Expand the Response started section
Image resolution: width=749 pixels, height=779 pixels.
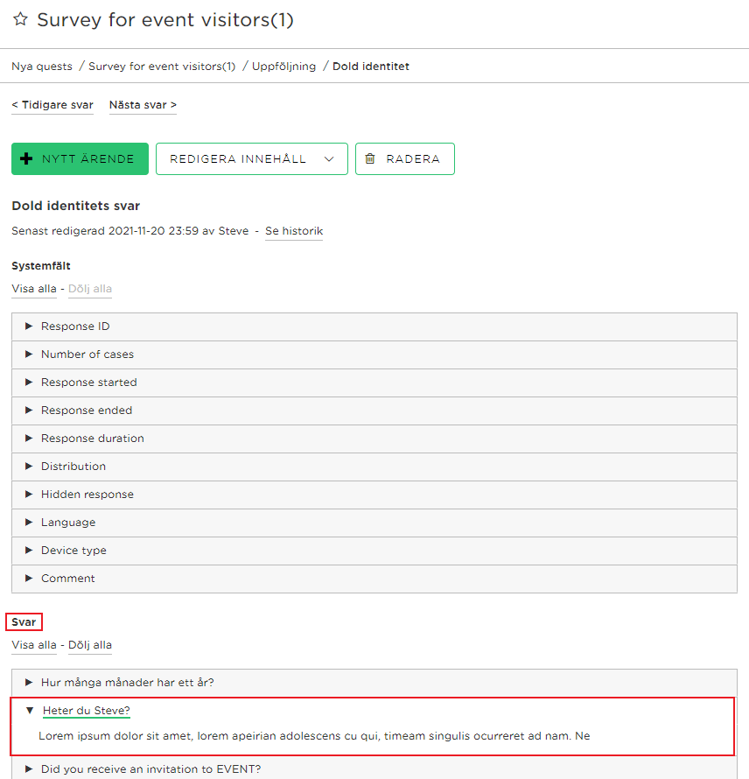374,382
